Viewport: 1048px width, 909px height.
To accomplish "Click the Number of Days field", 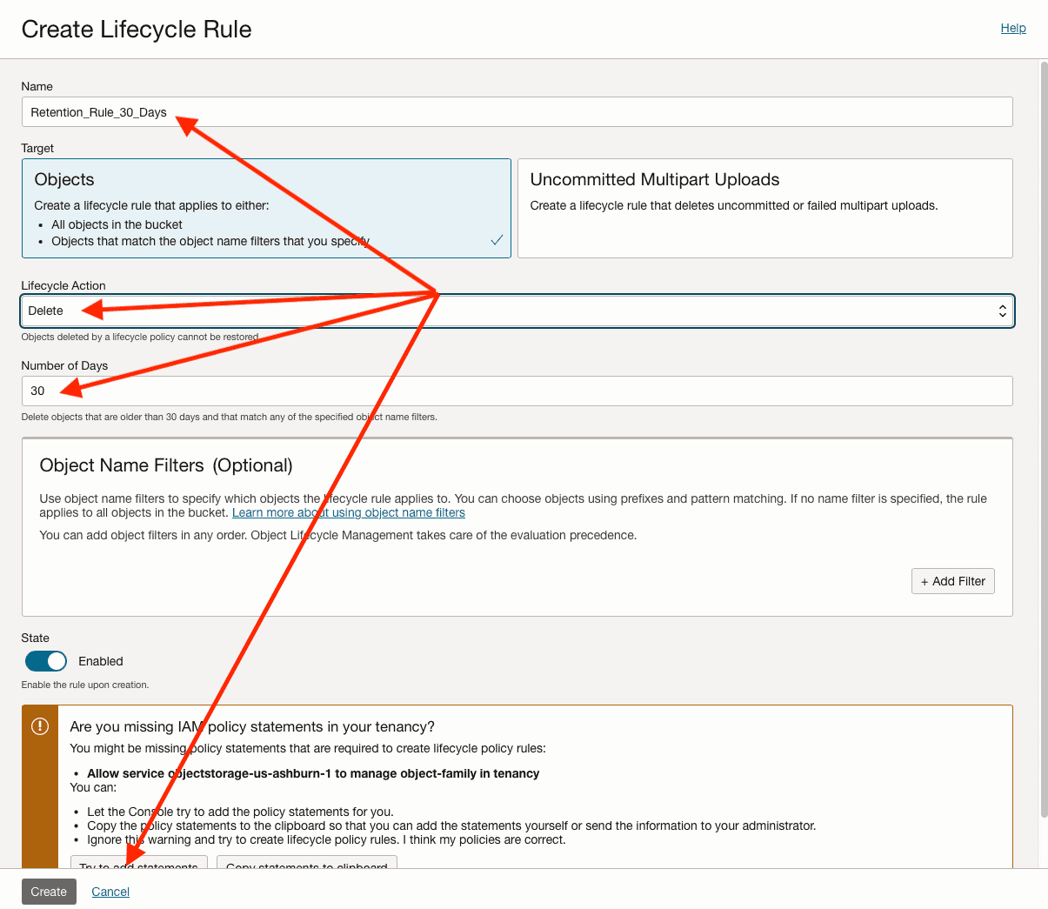I will click(x=517, y=391).
